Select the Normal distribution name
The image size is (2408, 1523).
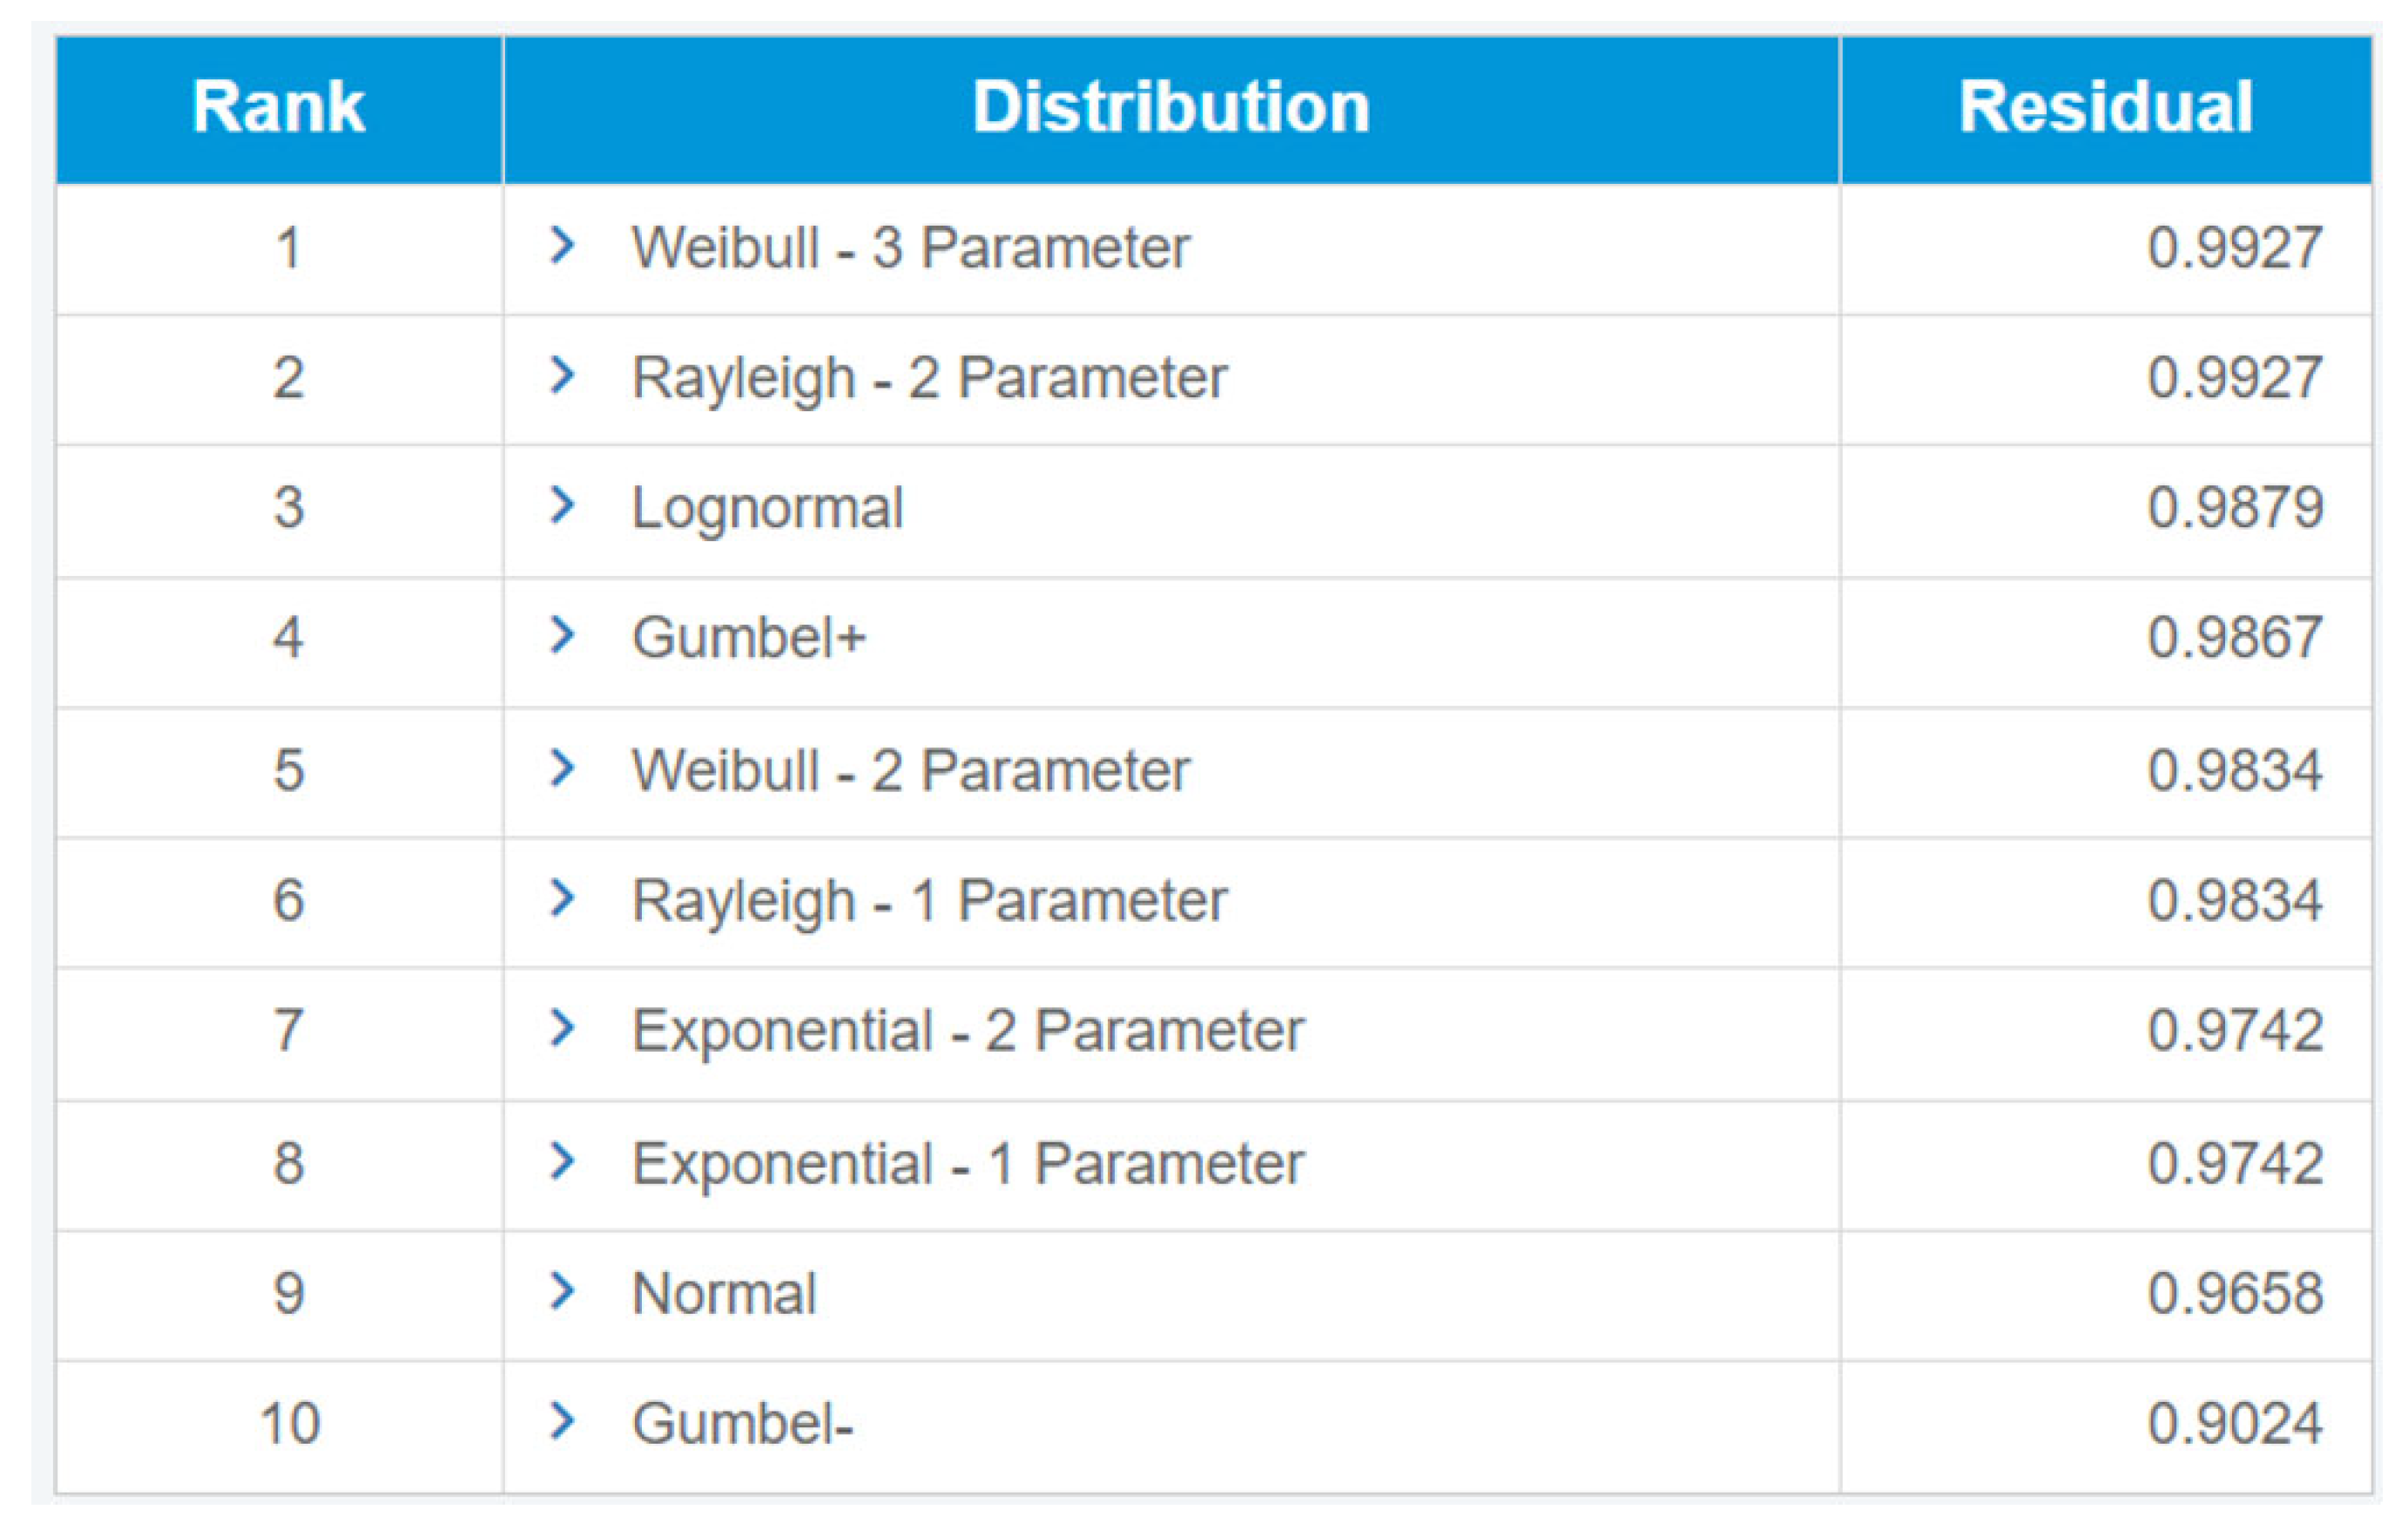click(x=725, y=1294)
